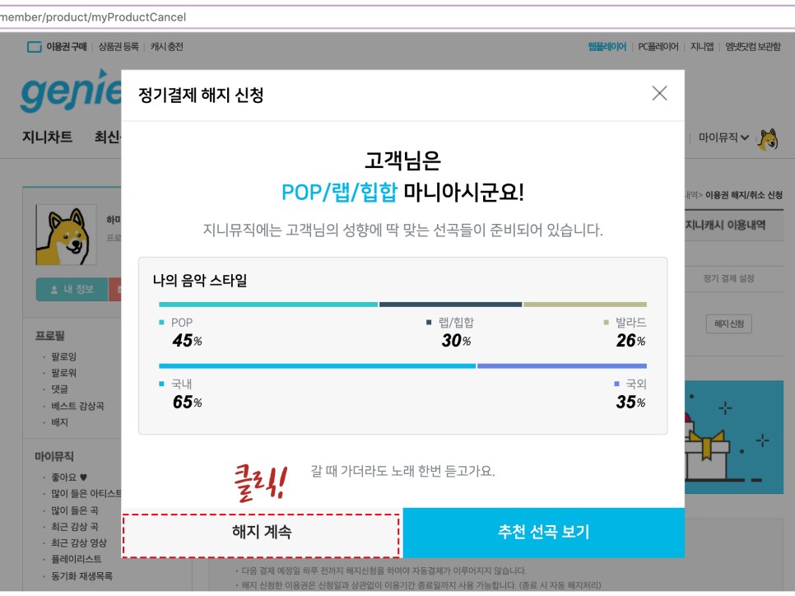Expand the 마이뮤직 dropdown
This screenshot has width=795, height=596.
point(723,137)
